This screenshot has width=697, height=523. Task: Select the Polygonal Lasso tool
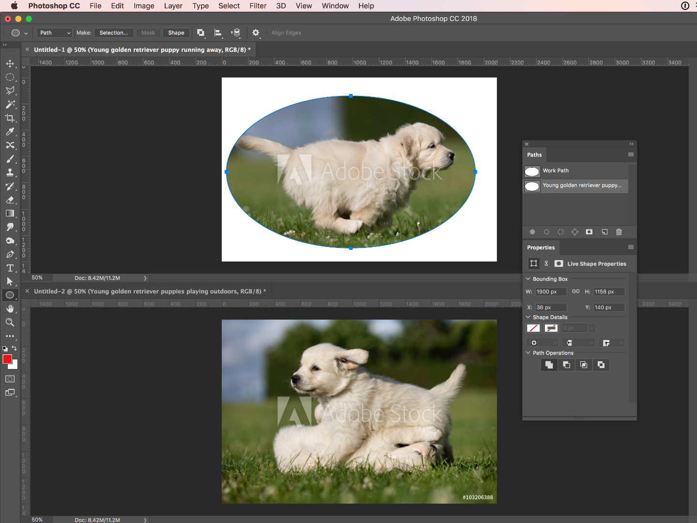[x=10, y=91]
